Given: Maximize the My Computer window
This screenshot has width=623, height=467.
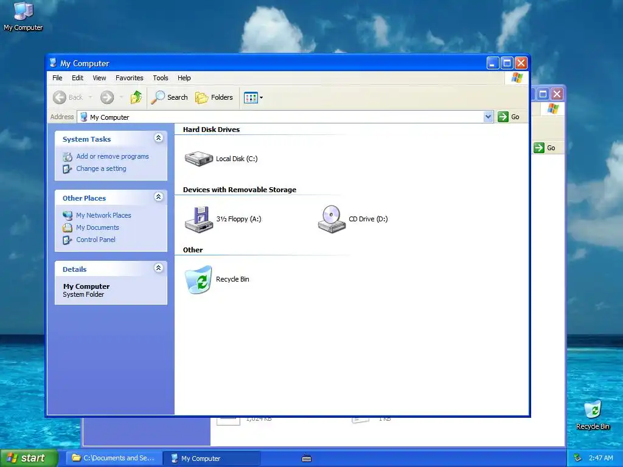Looking at the screenshot, I should (507, 63).
